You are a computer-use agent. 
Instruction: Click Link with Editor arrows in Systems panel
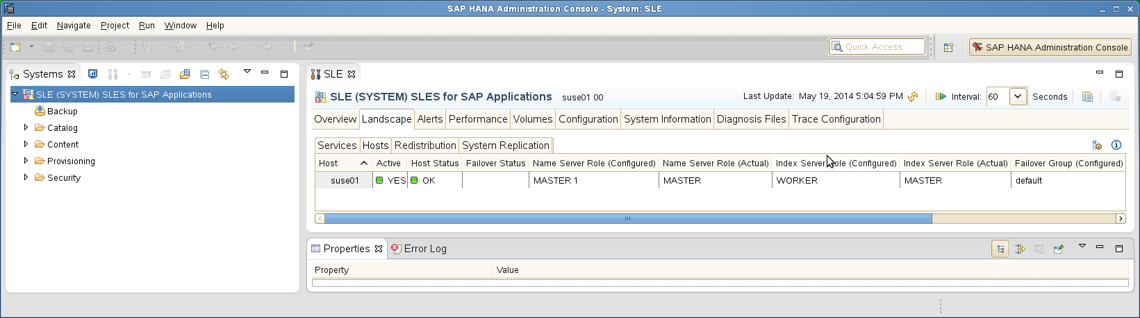pyautogui.click(x=224, y=74)
